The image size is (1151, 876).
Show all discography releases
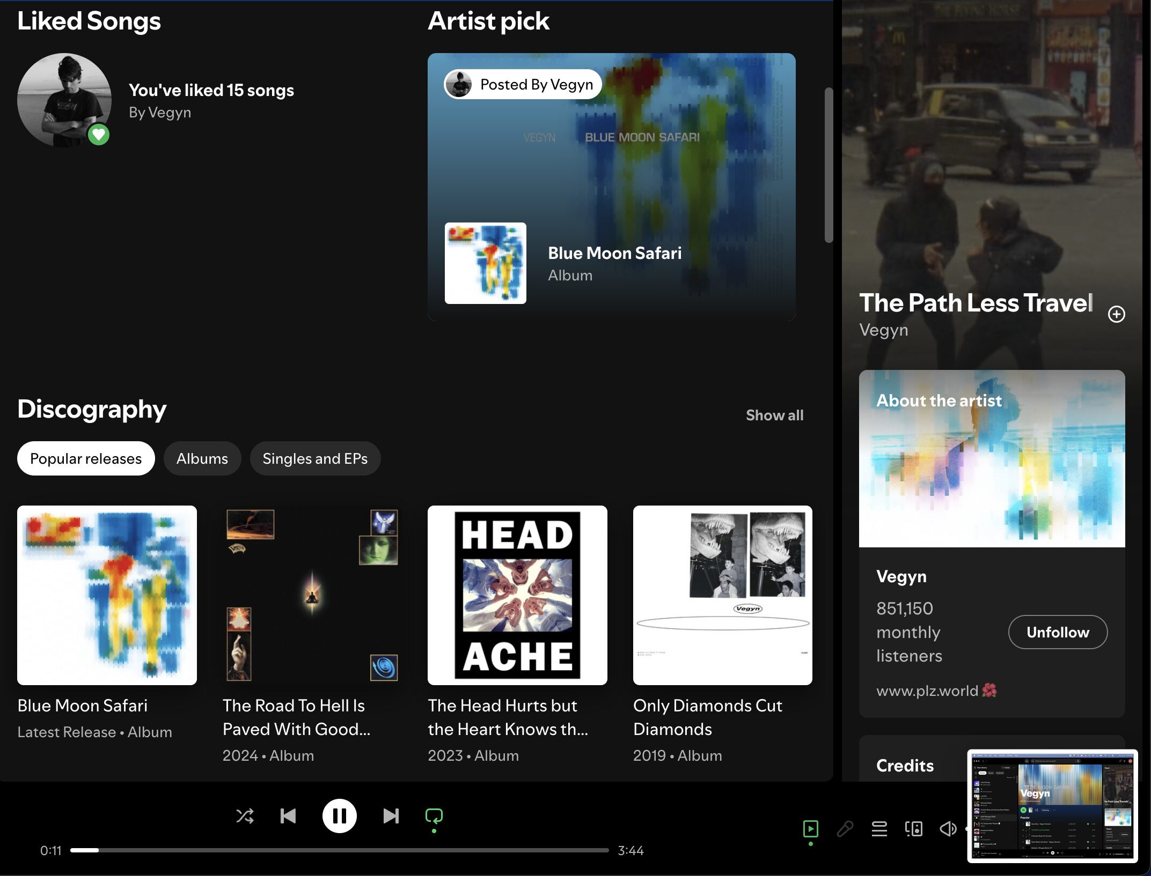(x=774, y=415)
